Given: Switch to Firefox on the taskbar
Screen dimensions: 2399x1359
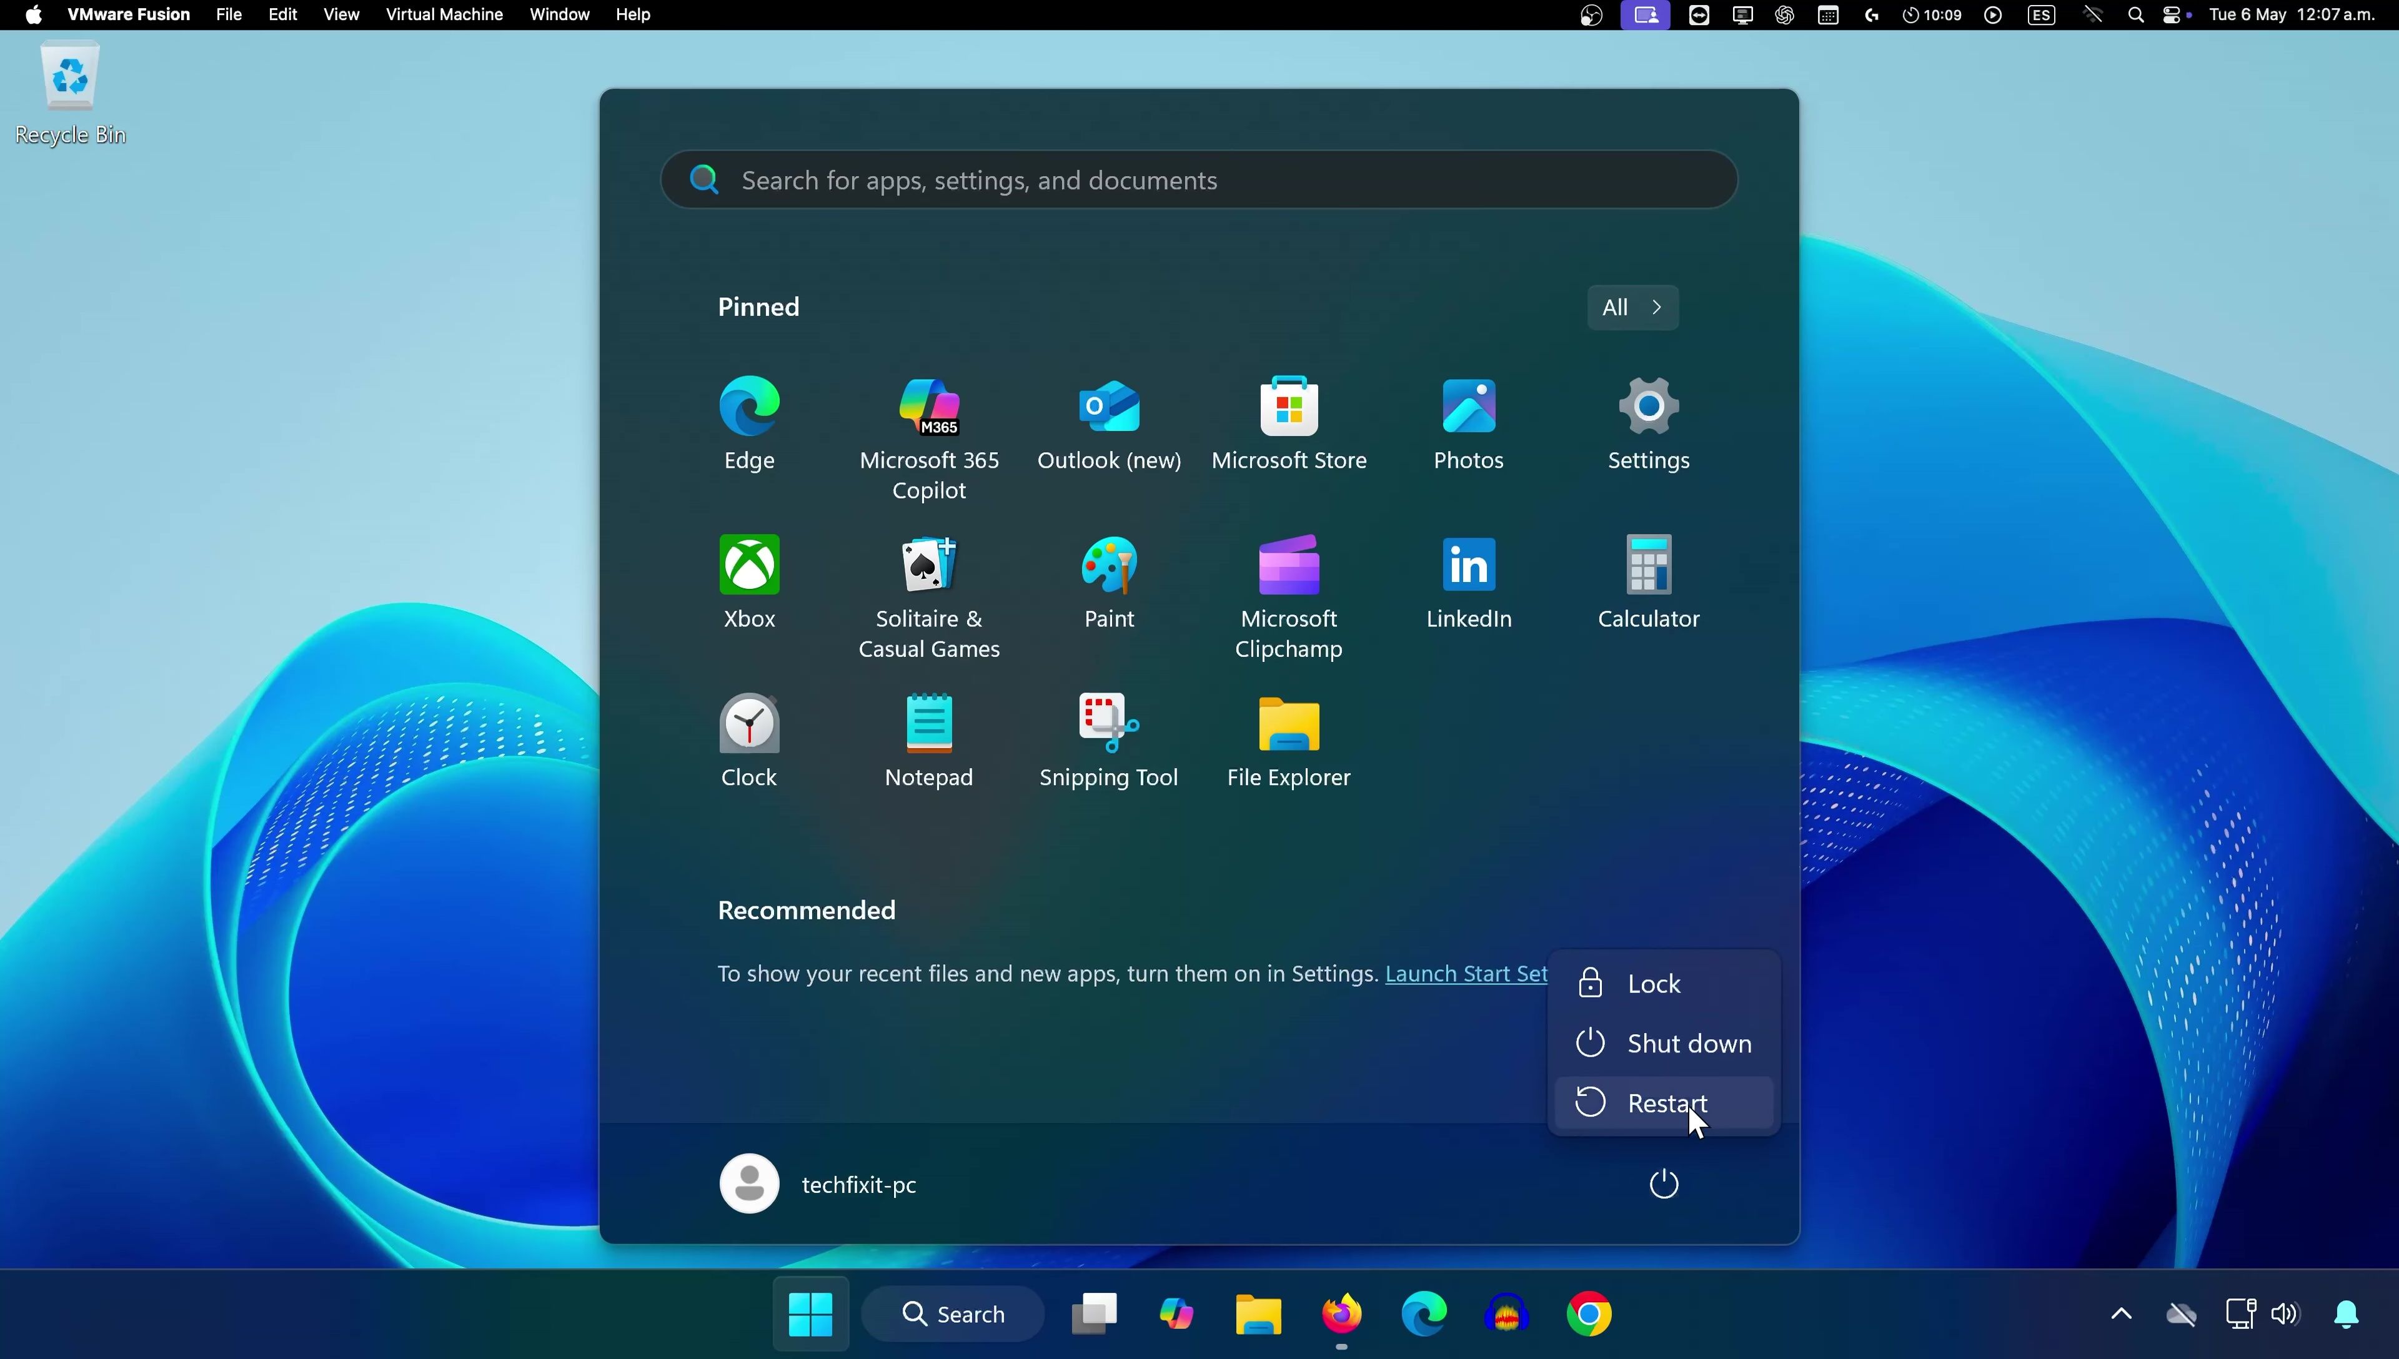Looking at the screenshot, I should 1341,1314.
